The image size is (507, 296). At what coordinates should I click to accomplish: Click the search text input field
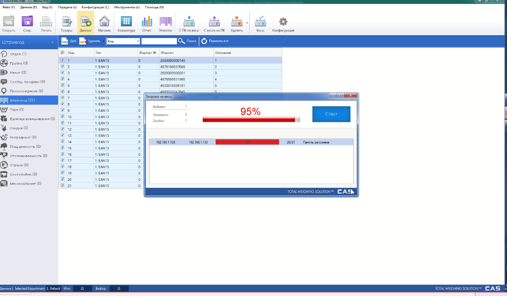pyautogui.click(x=159, y=41)
